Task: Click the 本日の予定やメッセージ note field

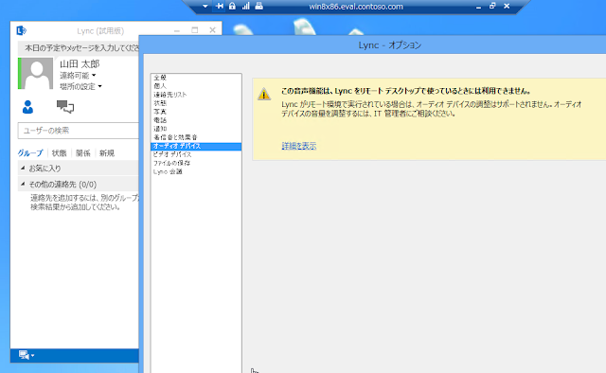Action: [x=79, y=48]
